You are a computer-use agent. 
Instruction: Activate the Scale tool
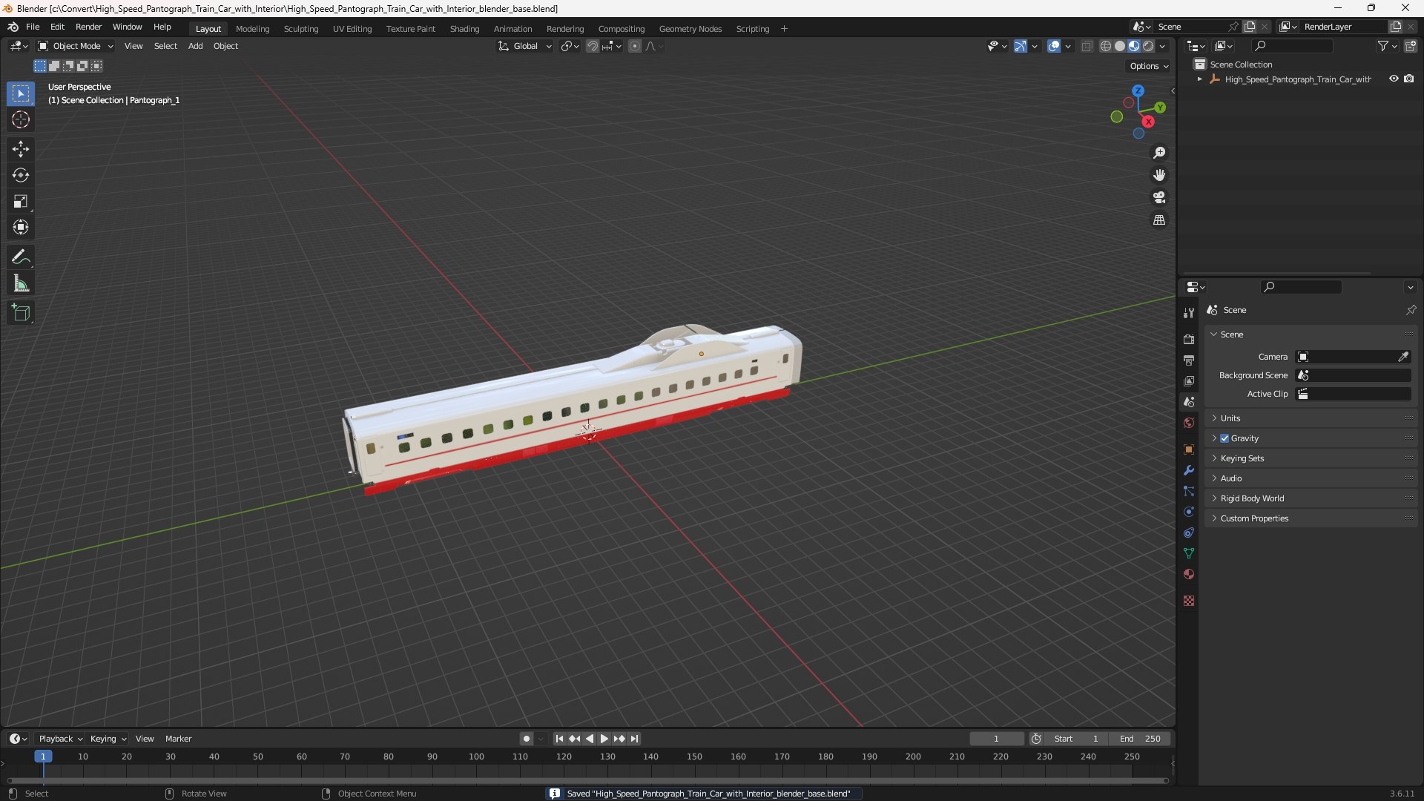click(x=21, y=201)
